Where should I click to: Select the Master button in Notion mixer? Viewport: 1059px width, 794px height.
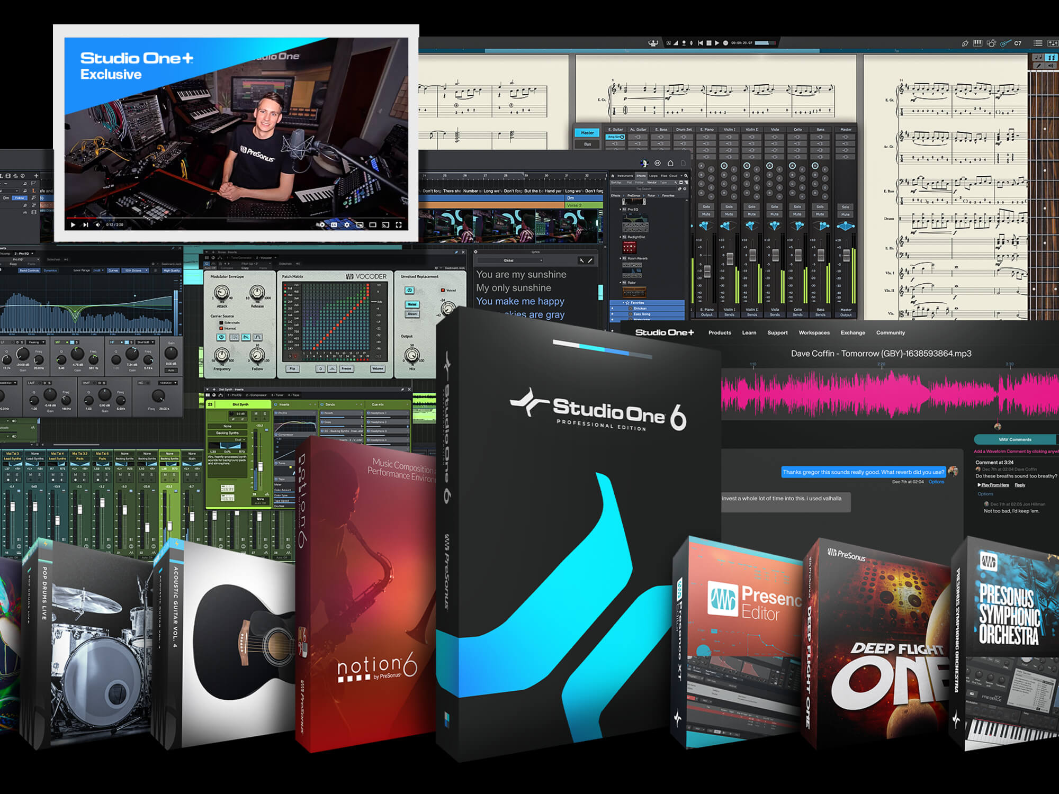point(587,133)
